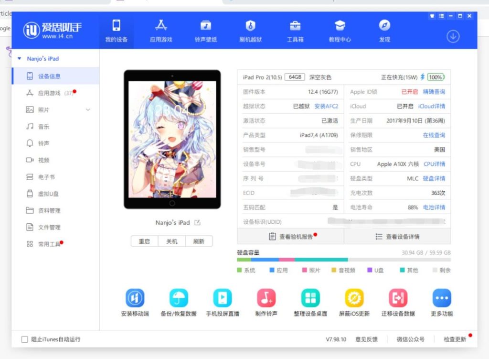Click the edit icon beside Nanjo's iPad name
The height and width of the screenshot is (359, 489).
click(197, 223)
